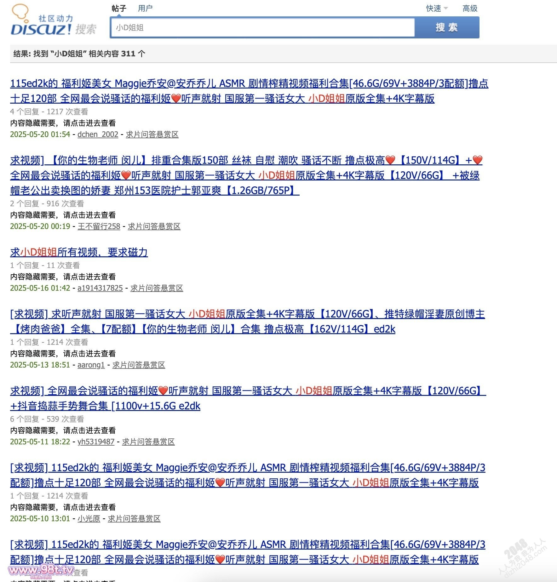557x582 pixels.
Task: Open the 高级 search link
Action: 470,9
